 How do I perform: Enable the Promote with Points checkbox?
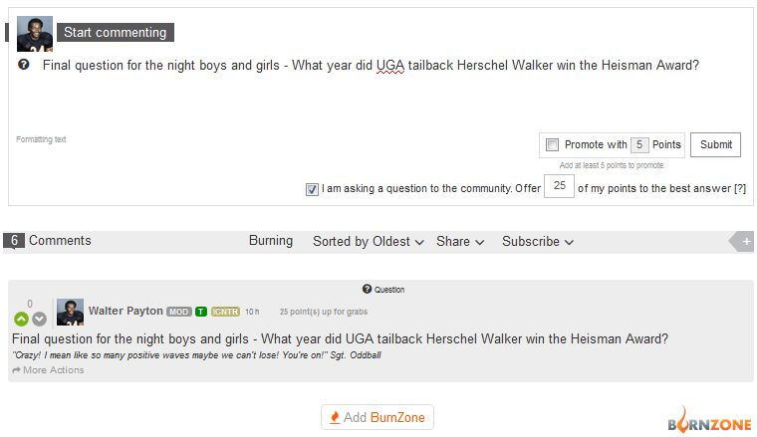pos(552,144)
